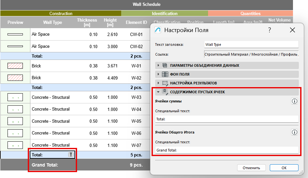This screenshot has width=308, height=178.
Task: Click the 9 pcs. grand total cell
Action: 136,165
